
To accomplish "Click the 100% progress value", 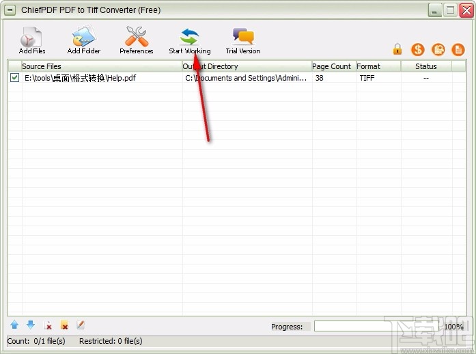I will click(x=453, y=327).
